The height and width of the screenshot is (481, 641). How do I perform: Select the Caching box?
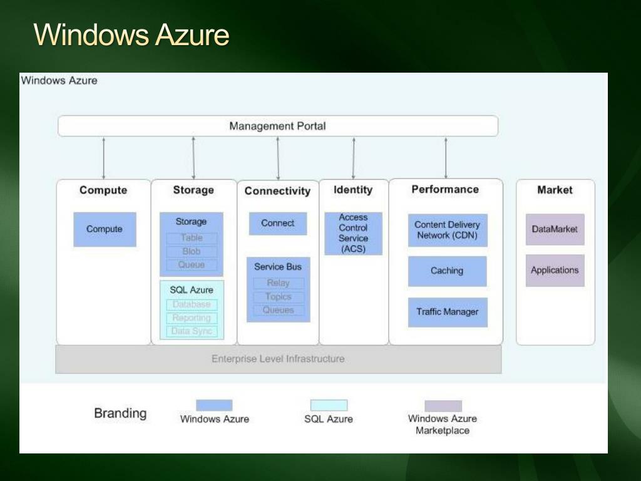(x=447, y=271)
